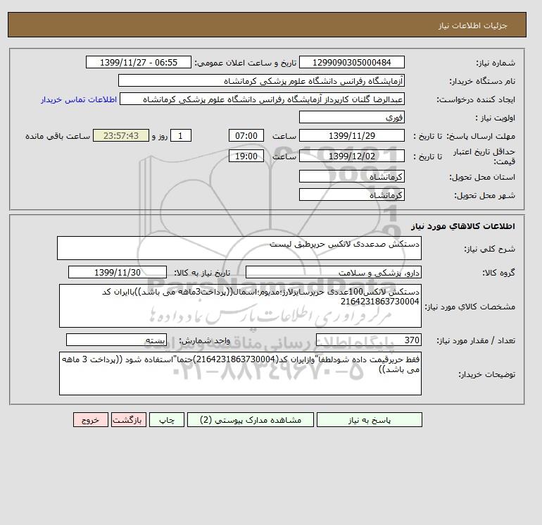Click the مهلت ارسال پاسخ label
This screenshot has width=542, height=525.
481,136
